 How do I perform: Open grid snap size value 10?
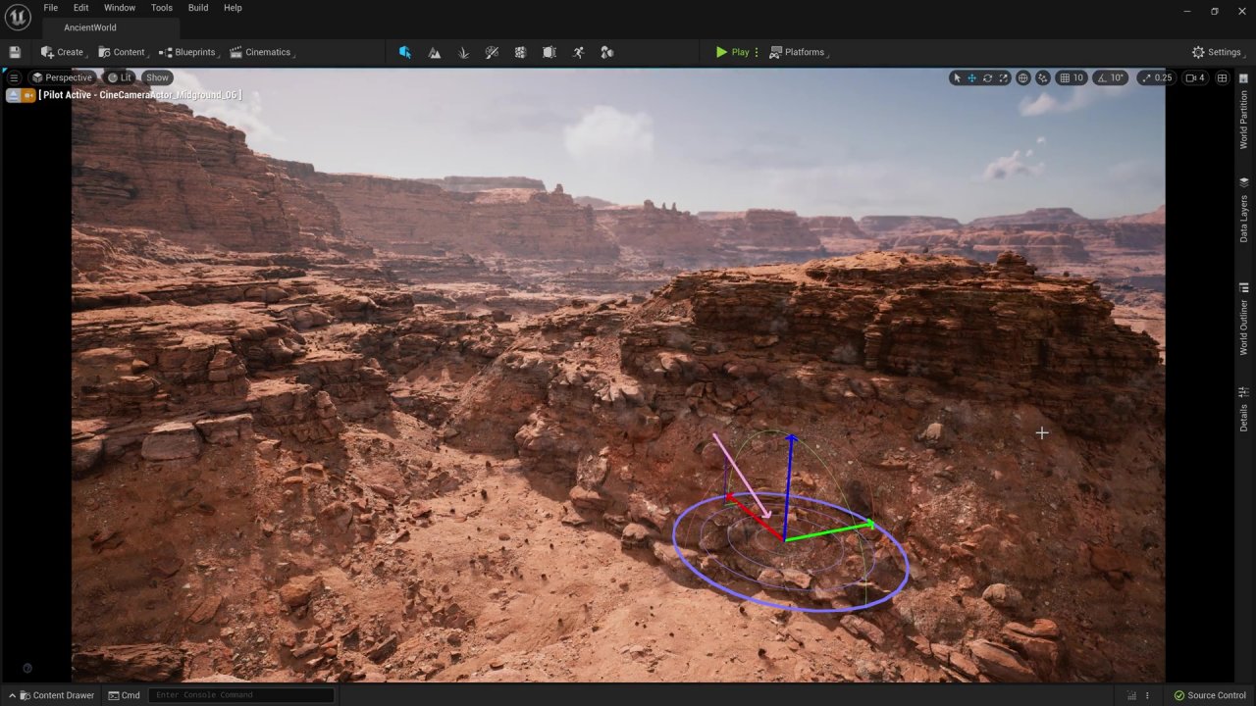coord(1078,77)
